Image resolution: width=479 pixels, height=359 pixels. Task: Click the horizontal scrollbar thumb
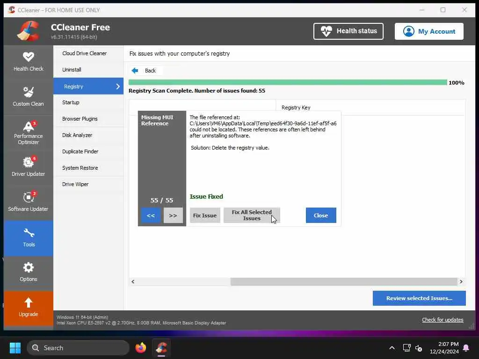[x=344, y=281]
